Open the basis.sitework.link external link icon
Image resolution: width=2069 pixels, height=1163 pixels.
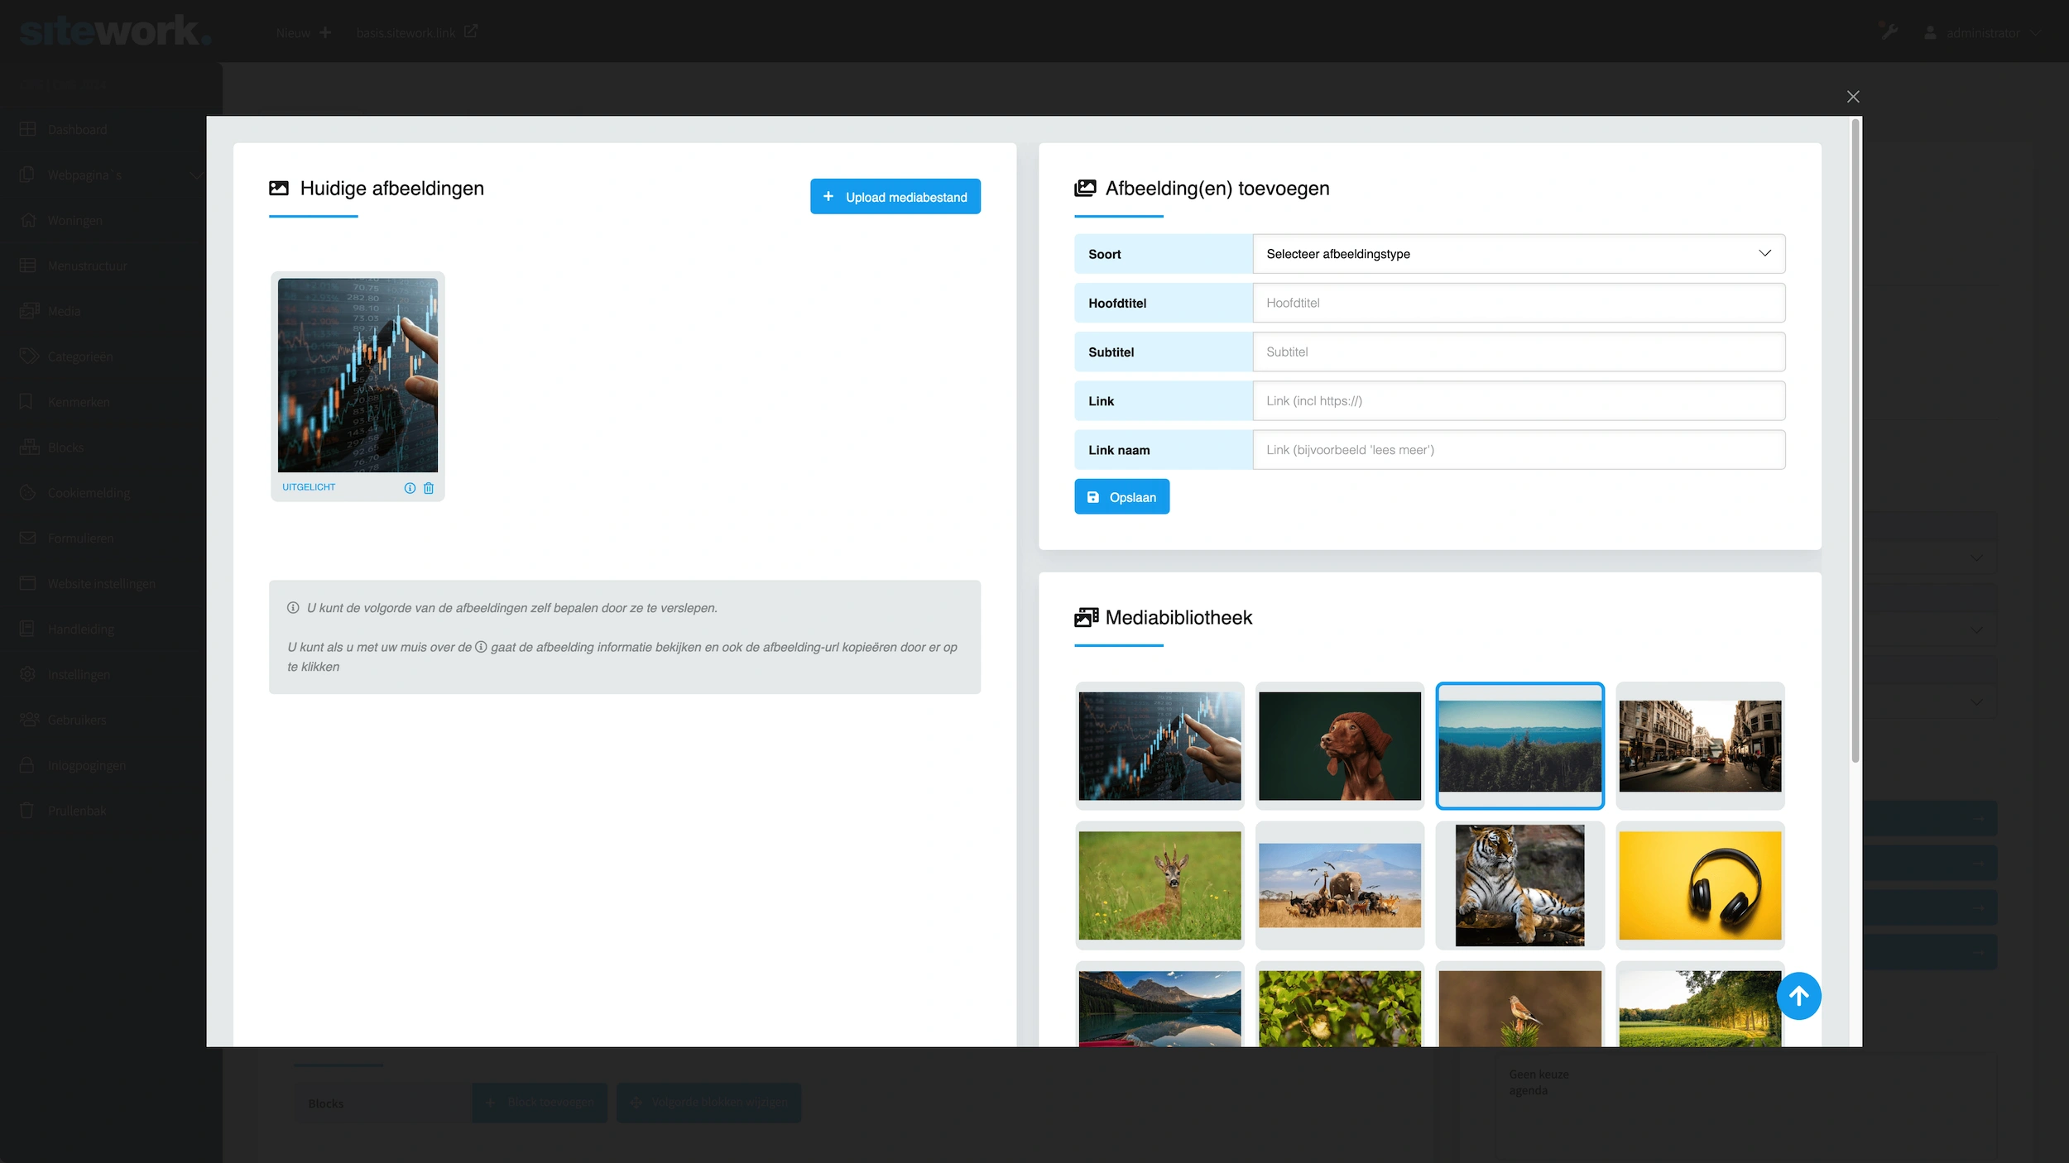(x=471, y=31)
